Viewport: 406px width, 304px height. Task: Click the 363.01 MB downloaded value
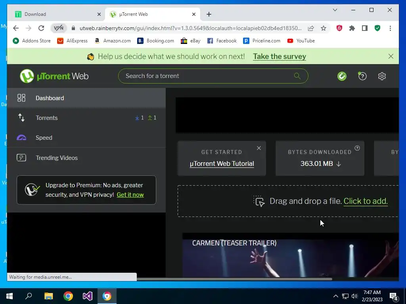317,163
